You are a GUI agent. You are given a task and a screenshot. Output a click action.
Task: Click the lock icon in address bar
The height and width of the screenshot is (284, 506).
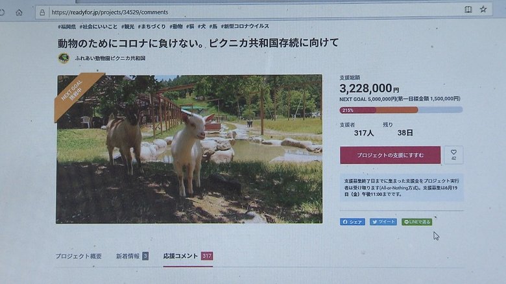click(42, 12)
